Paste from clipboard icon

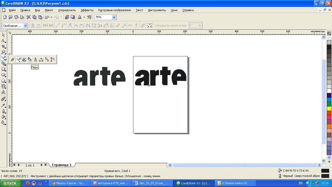40,17
